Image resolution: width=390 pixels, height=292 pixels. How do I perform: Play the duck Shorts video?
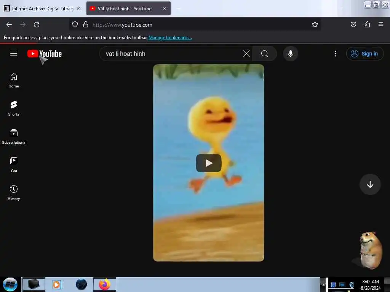pos(208,163)
